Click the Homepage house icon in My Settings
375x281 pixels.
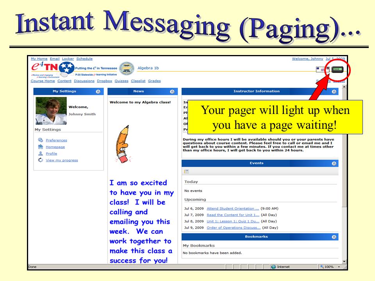coord(40,147)
